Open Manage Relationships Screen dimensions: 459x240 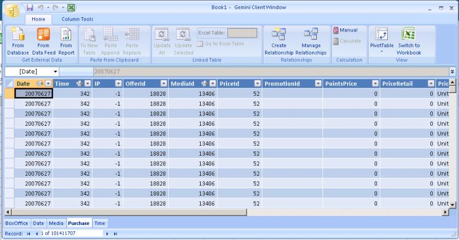pyautogui.click(x=311, y=36)
